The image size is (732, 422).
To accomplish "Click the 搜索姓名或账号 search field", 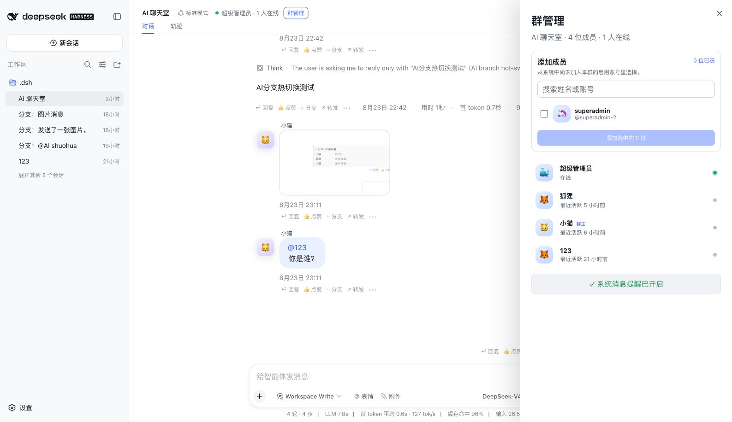I will click(x=626, y=89).
